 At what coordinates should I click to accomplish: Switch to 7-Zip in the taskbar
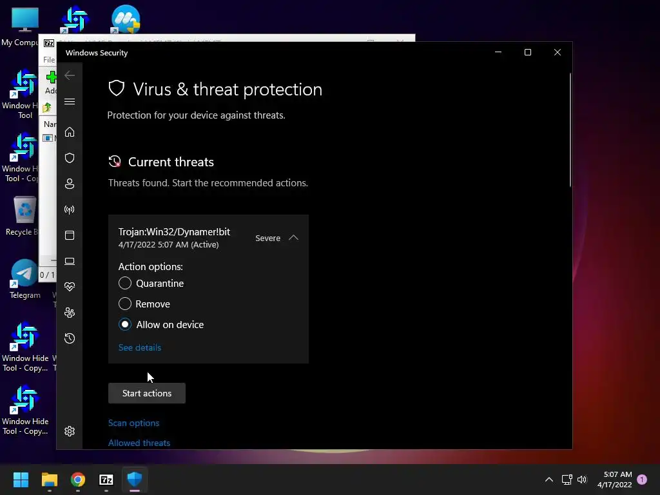coord(106,480)
